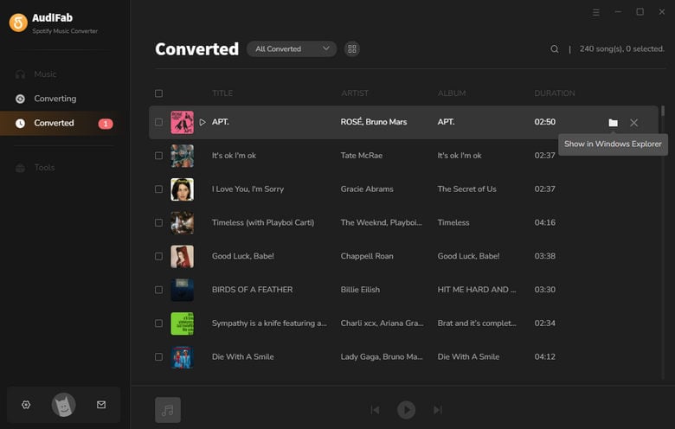Sort by DURATION column header

555,93
